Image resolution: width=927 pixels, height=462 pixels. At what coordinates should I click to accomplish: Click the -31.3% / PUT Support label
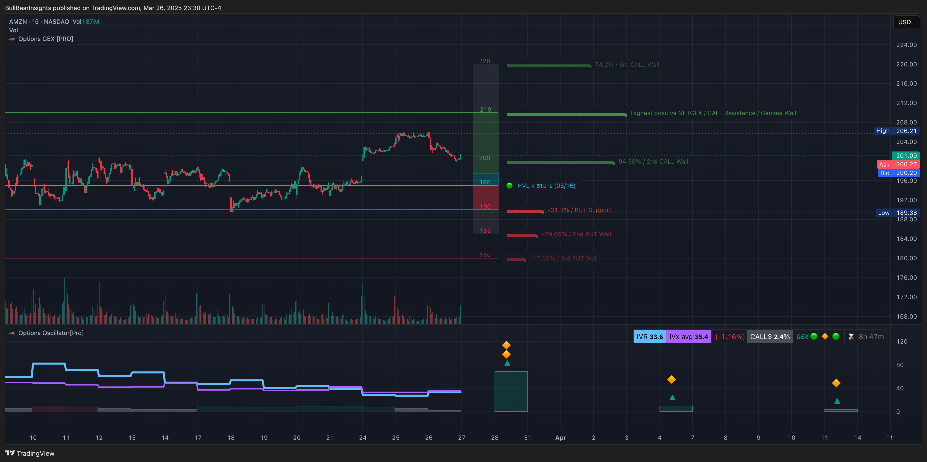pyautogui.click(x=579, y=210)
